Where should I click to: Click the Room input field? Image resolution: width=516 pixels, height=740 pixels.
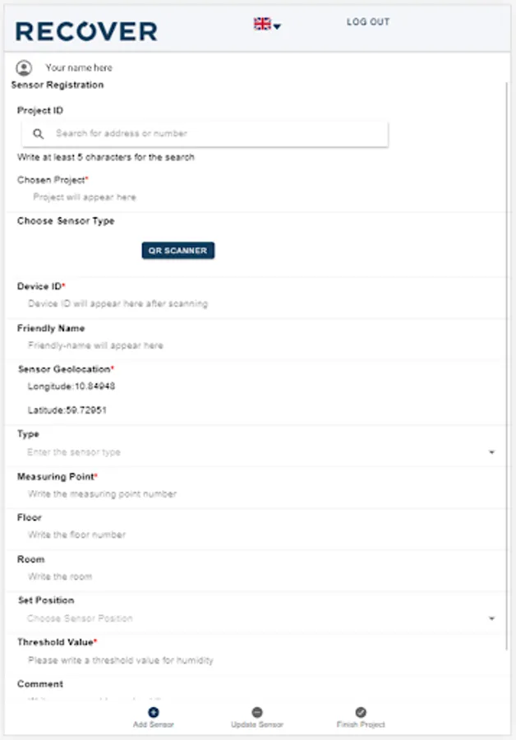click(x=60, y=576)
